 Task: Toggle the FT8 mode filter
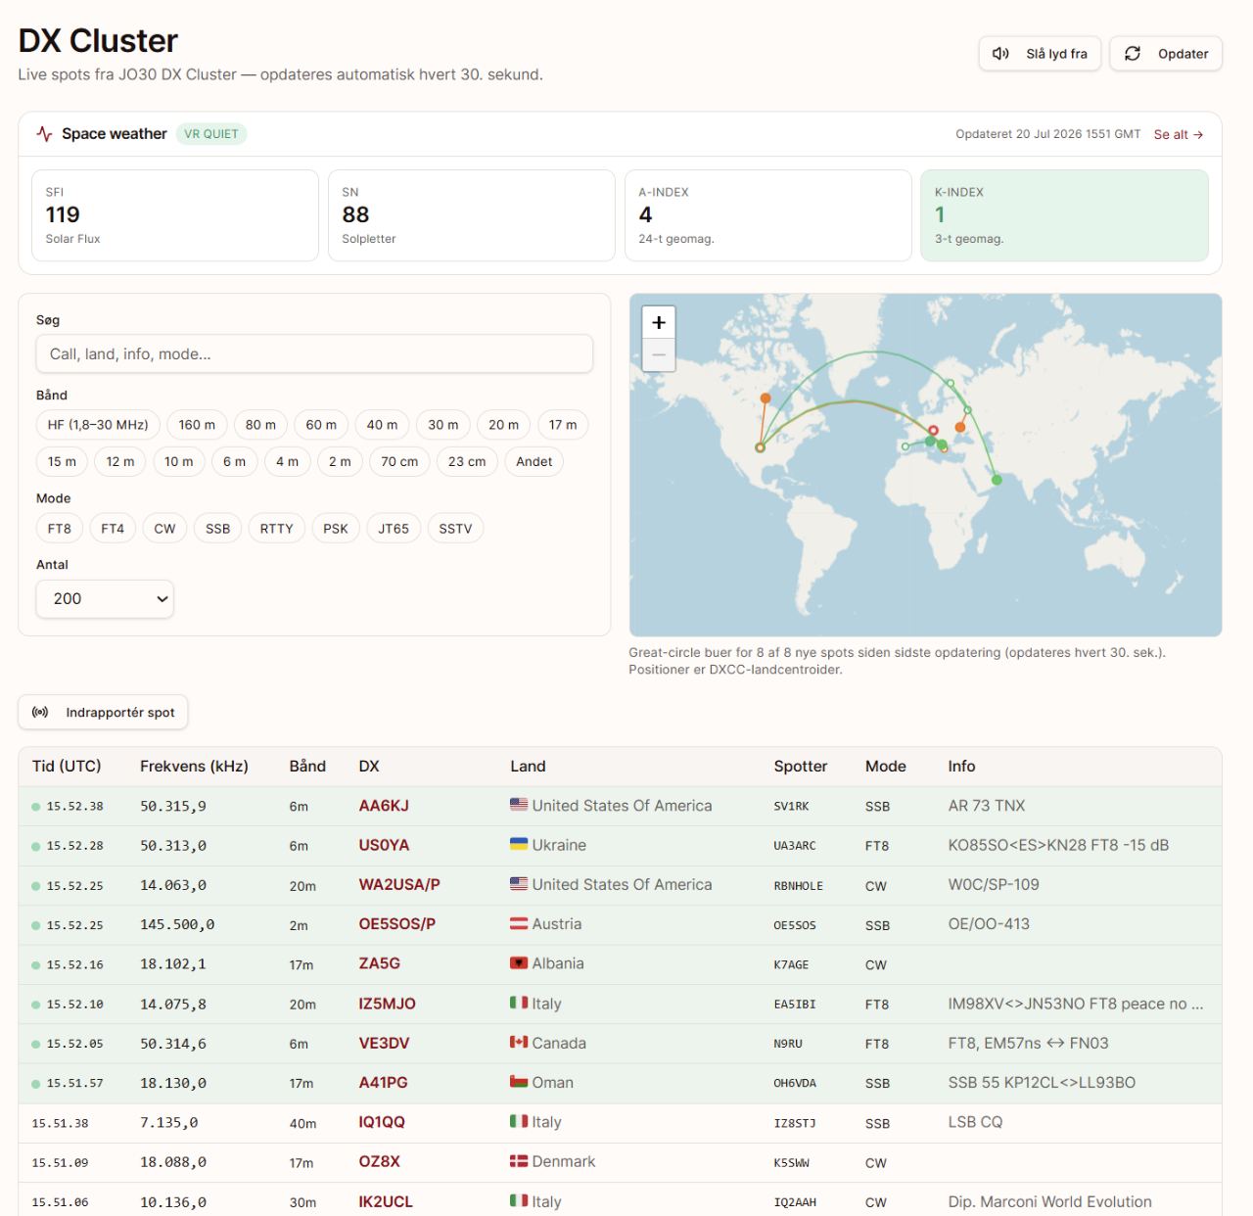(x=60, y=529)
